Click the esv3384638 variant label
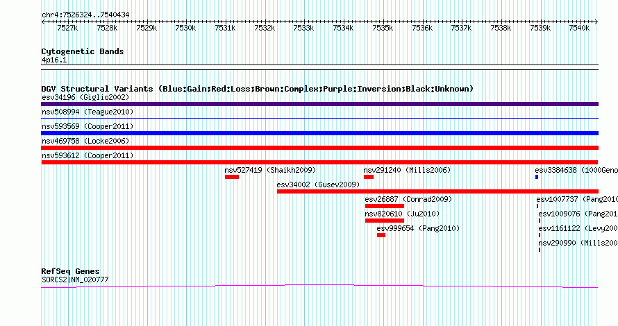 click(576, 170)
